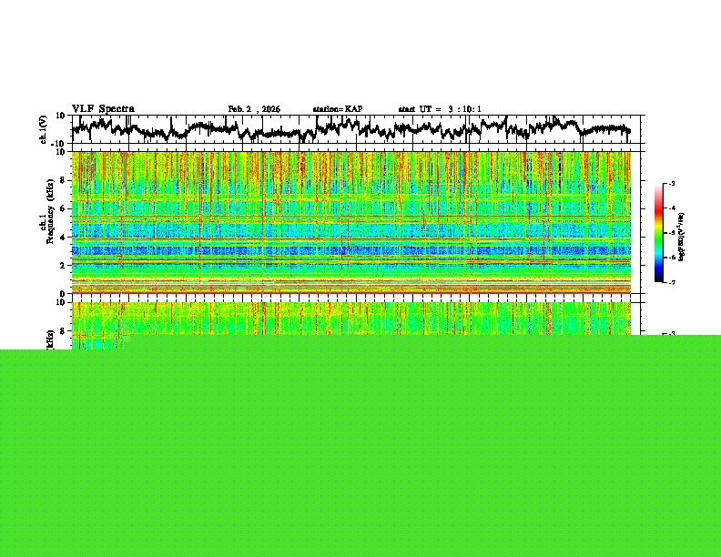Click the "-5" tick on the color bar
Image resolution: width=721 pixels, height=557 pixels.
point(671,233)
